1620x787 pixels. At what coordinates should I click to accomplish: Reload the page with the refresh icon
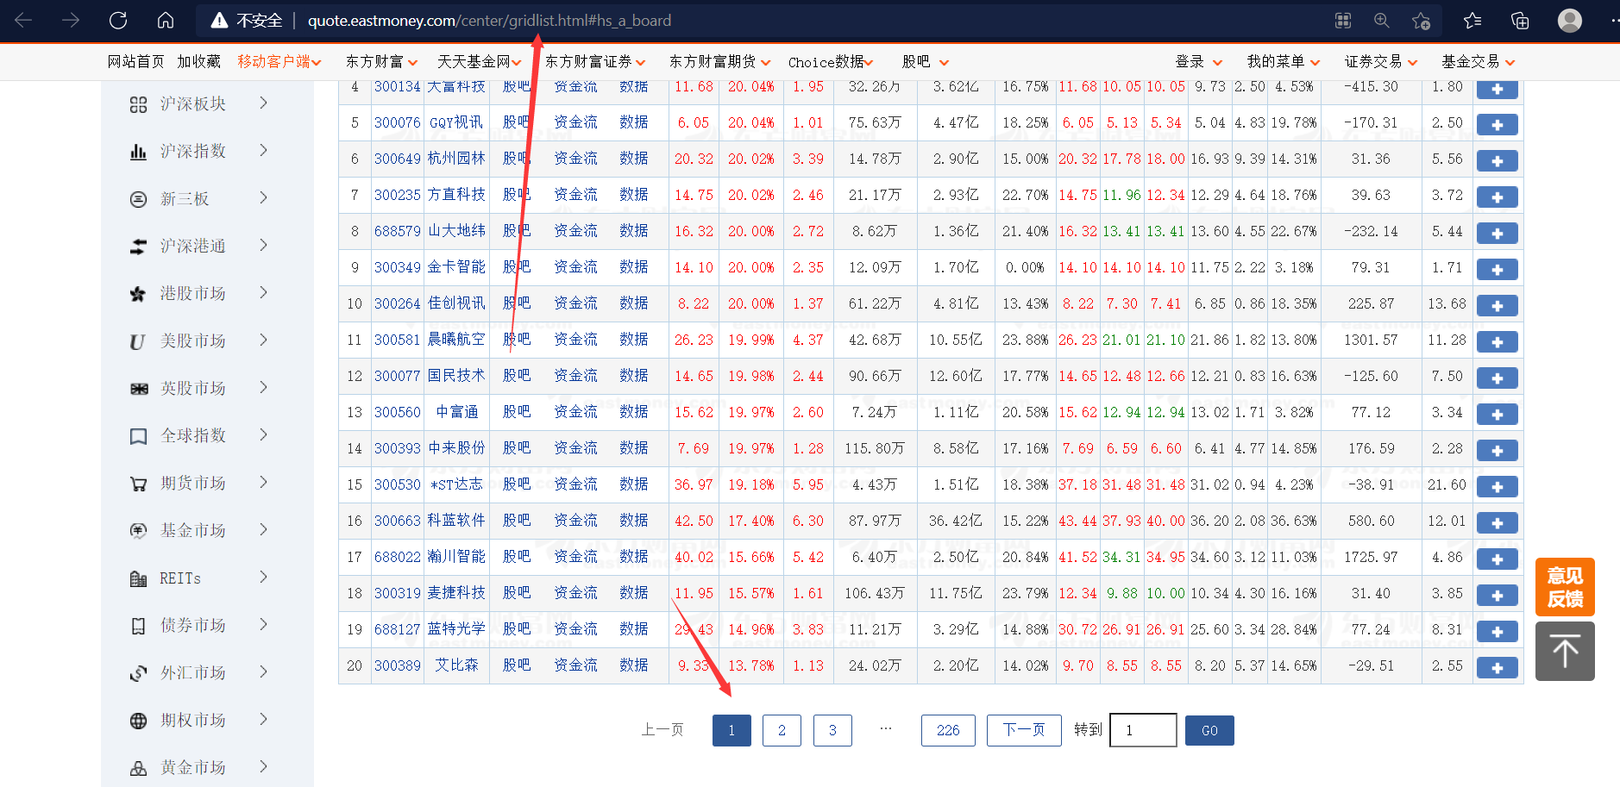pos(118,21)
